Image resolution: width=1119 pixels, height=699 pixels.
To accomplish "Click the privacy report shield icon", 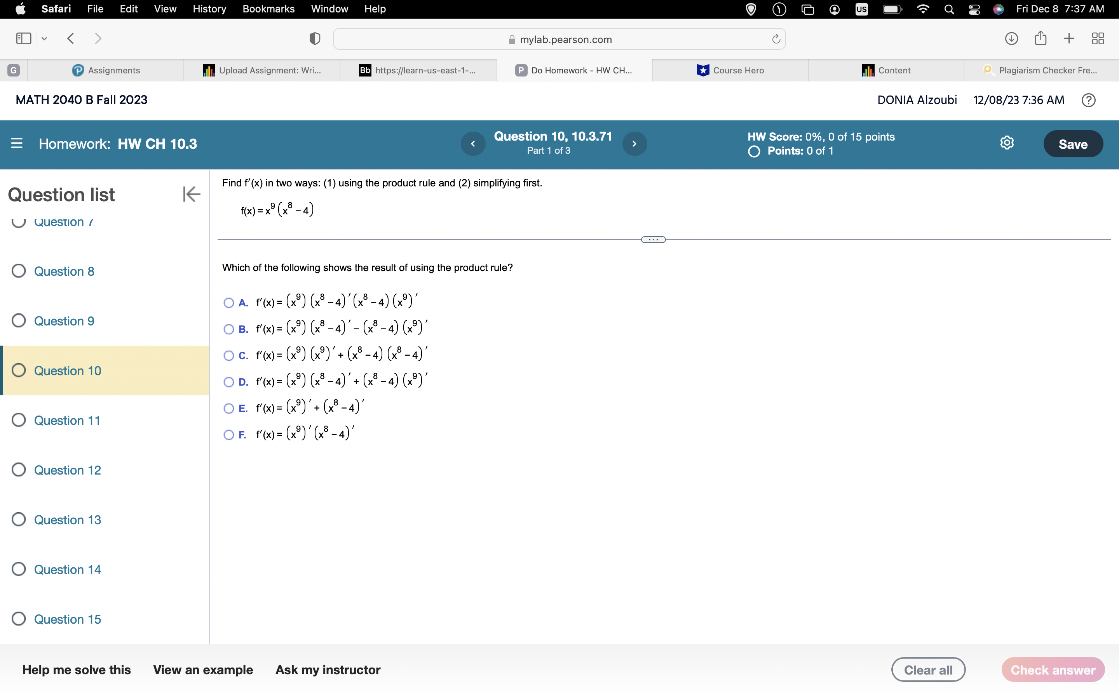I will (x=314, y=38).
